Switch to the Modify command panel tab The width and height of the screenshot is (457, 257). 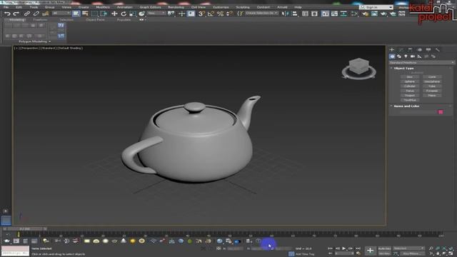[401, 50]
